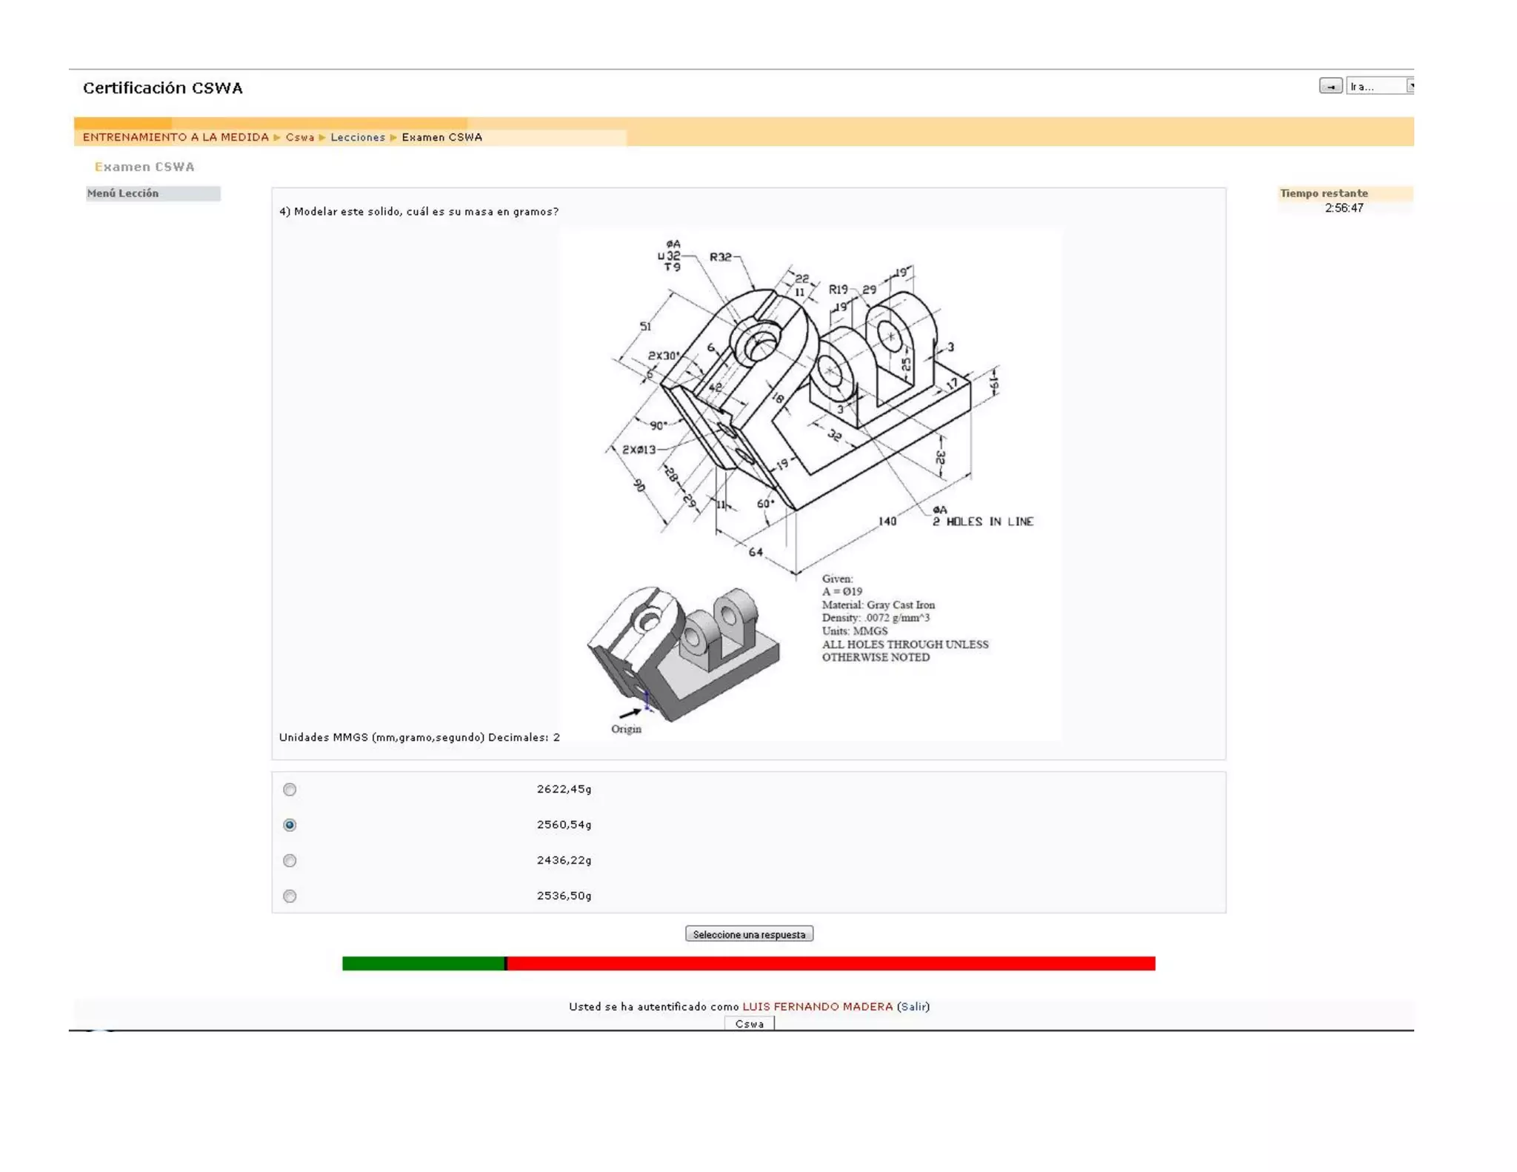Click the Examen CSWA breadcrumb text
Screen dimensions: 1517x1172
pos(442,138)
